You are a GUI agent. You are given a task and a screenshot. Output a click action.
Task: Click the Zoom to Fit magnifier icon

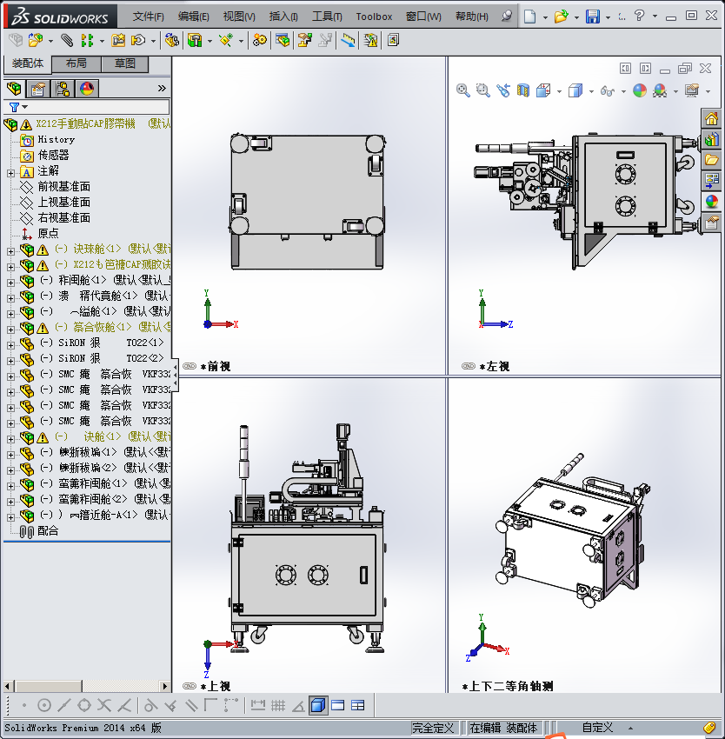(x=463, y=90)
